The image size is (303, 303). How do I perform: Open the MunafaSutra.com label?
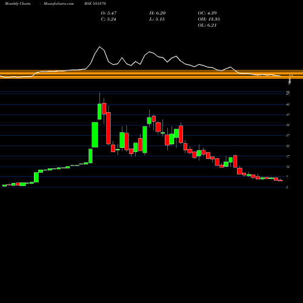[59, 4]
